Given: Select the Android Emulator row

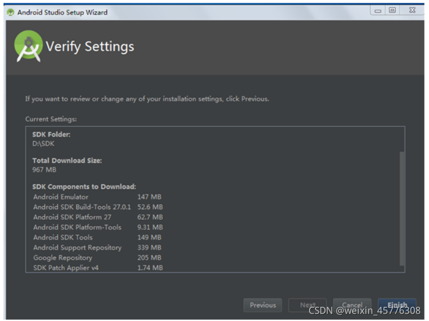Looking at the screenshot, I should point(98,197).
